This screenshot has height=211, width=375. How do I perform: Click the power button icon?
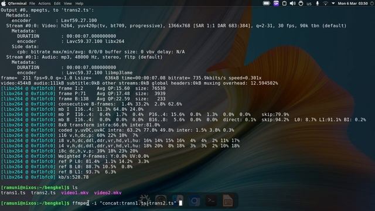click(371, 4)
